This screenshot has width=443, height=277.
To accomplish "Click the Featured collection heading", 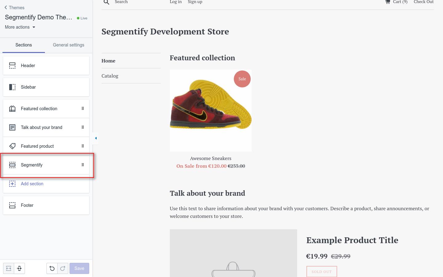I will 202,58.
